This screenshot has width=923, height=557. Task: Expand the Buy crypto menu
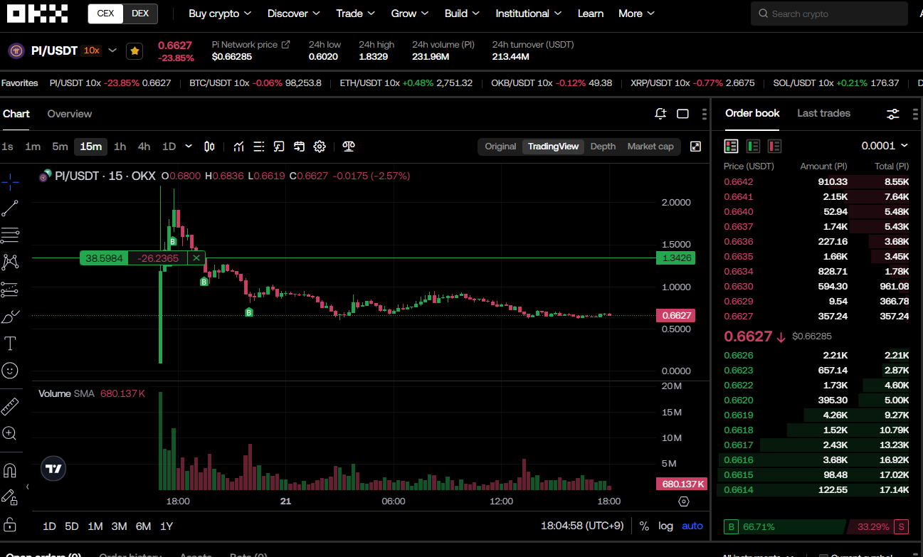pos(220,14)
